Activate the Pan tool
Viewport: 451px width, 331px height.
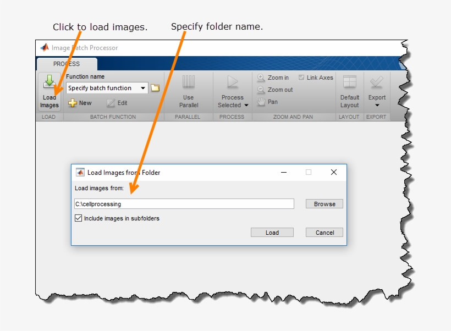(269, 102)
